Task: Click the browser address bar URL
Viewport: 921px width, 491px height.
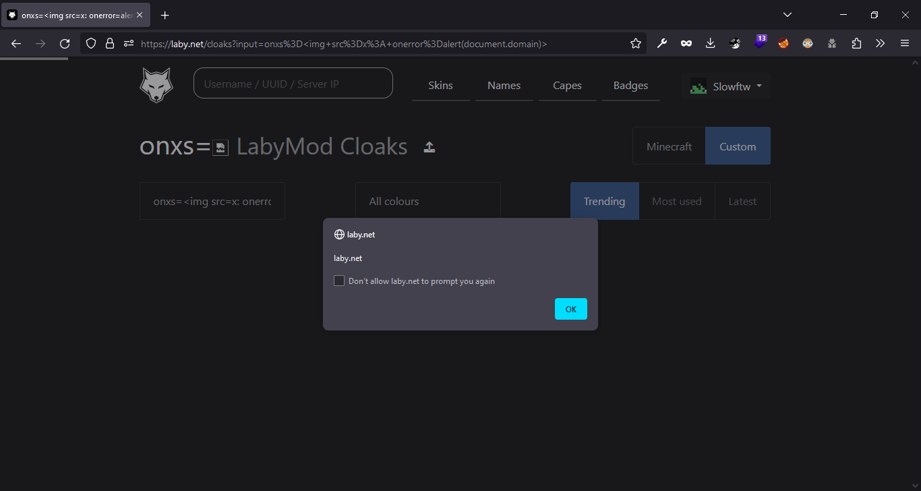Action: point(344,44)
